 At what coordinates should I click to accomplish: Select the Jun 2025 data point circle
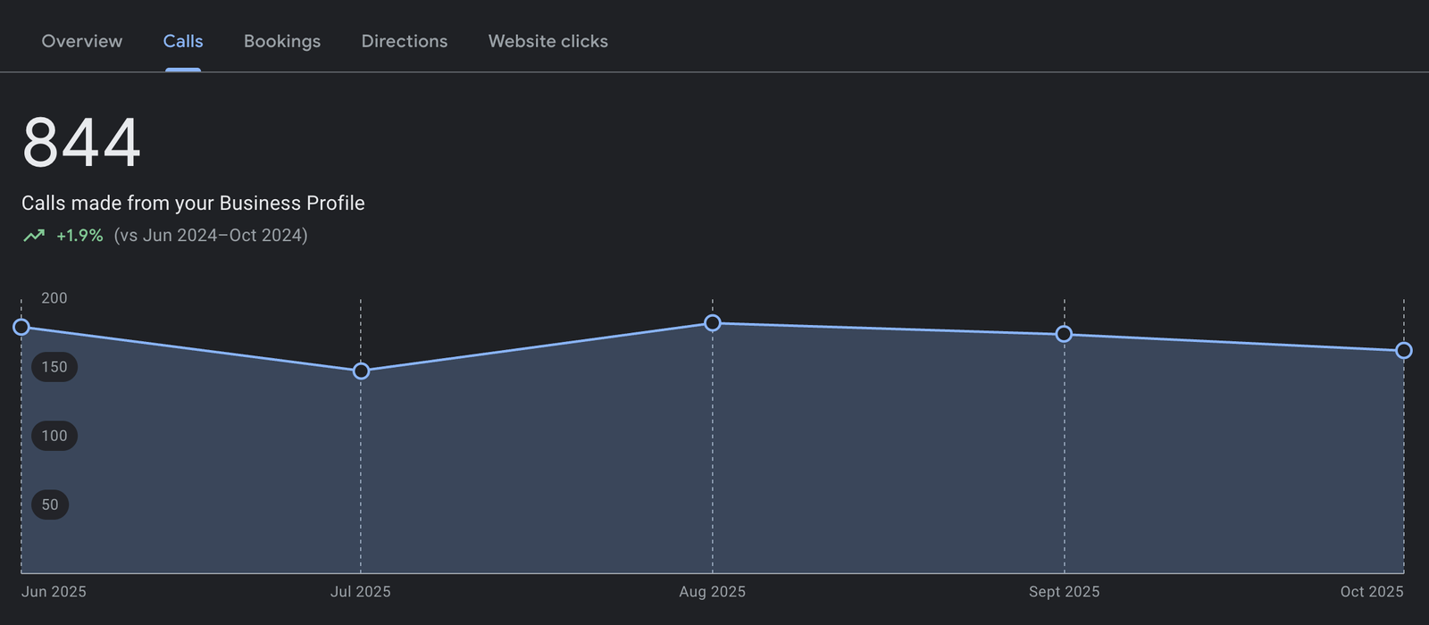click(x=21, y=328)
